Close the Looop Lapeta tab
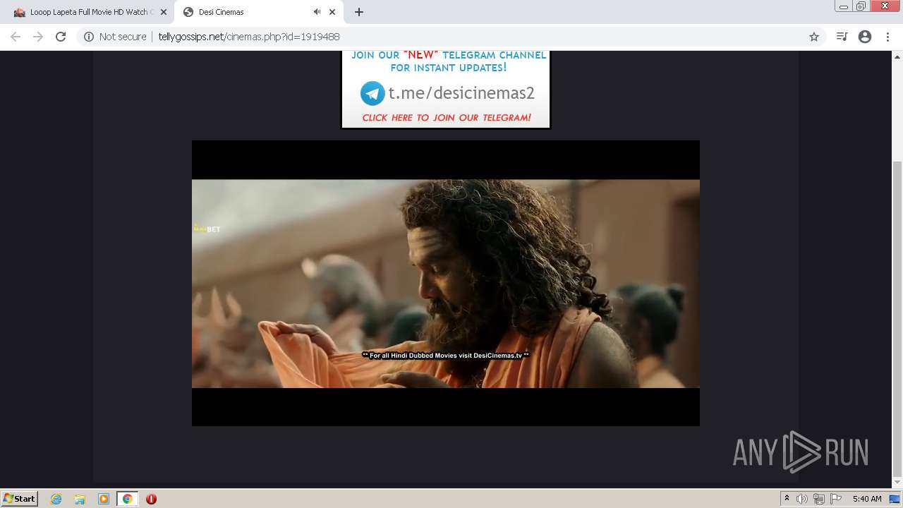Image resolution: width=903 pixels, height=508 pixels. click(x=164, y=12)
